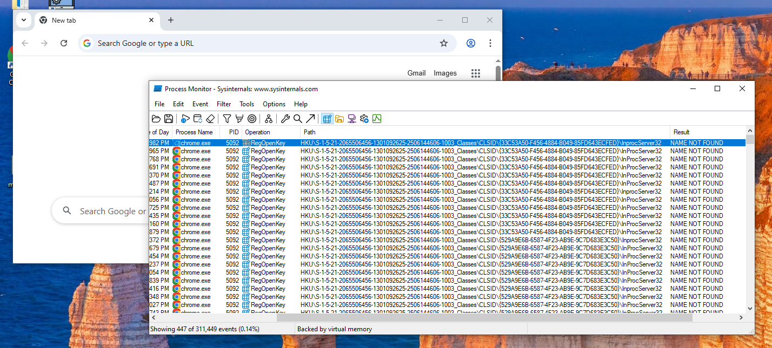Click the Highlight marker icon
Viewport: 772px width, 348px height.
click(x=239, y=119)
